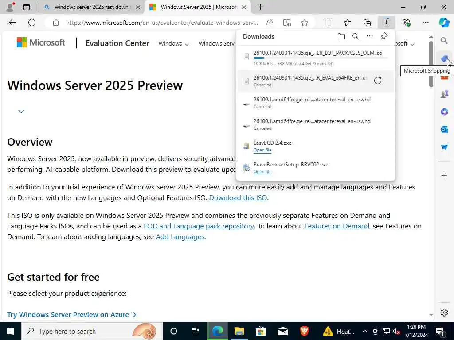
Task: Open the Microsoft logo home link
Action: 41,42
